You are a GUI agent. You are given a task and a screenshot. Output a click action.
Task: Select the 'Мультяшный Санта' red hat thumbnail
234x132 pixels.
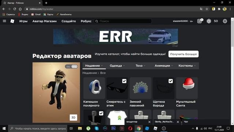(x=187, y=88)
